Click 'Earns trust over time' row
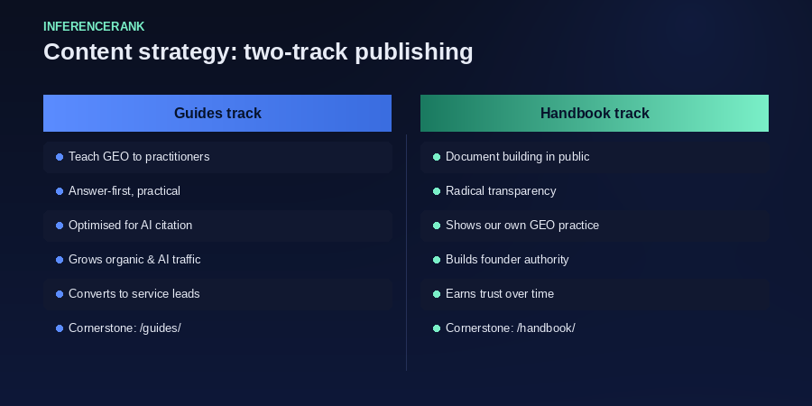The height and width of the screenshot is (406, 812). pyautogui.click(x=595, y=293)
